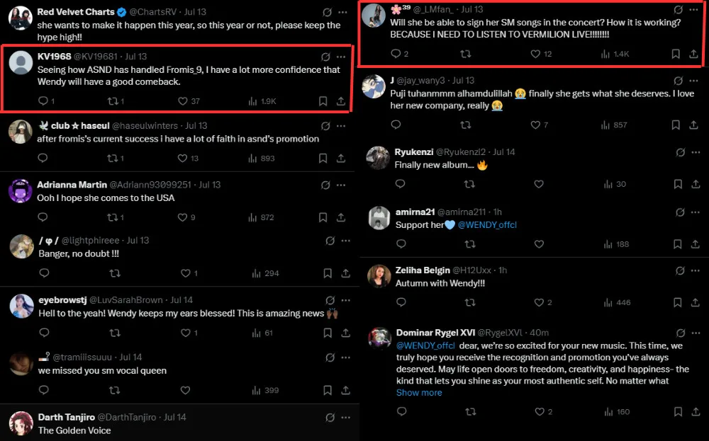Retweet the Vermilion live tweet

[x=466, y=54]
